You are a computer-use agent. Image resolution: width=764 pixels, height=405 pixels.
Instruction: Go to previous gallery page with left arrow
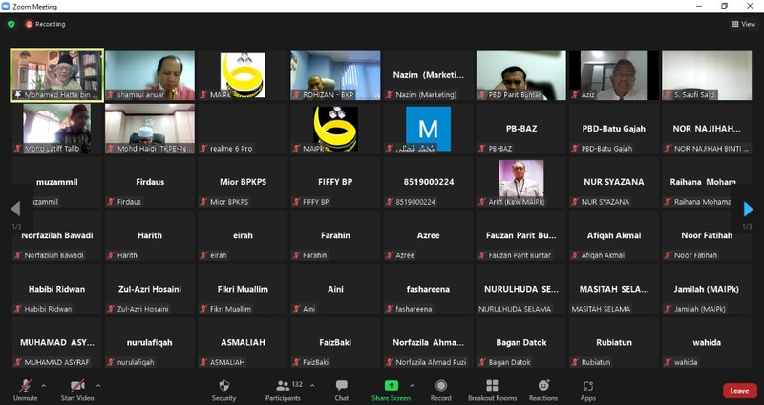click(15, 209)
